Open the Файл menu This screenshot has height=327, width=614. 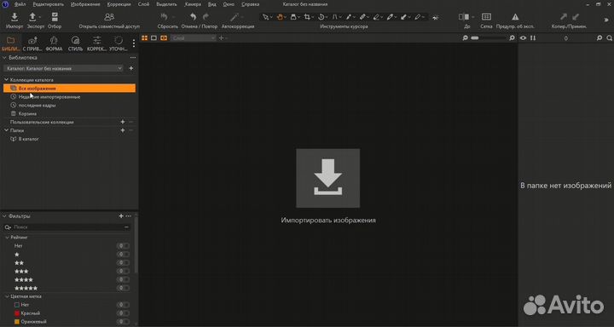20,4
